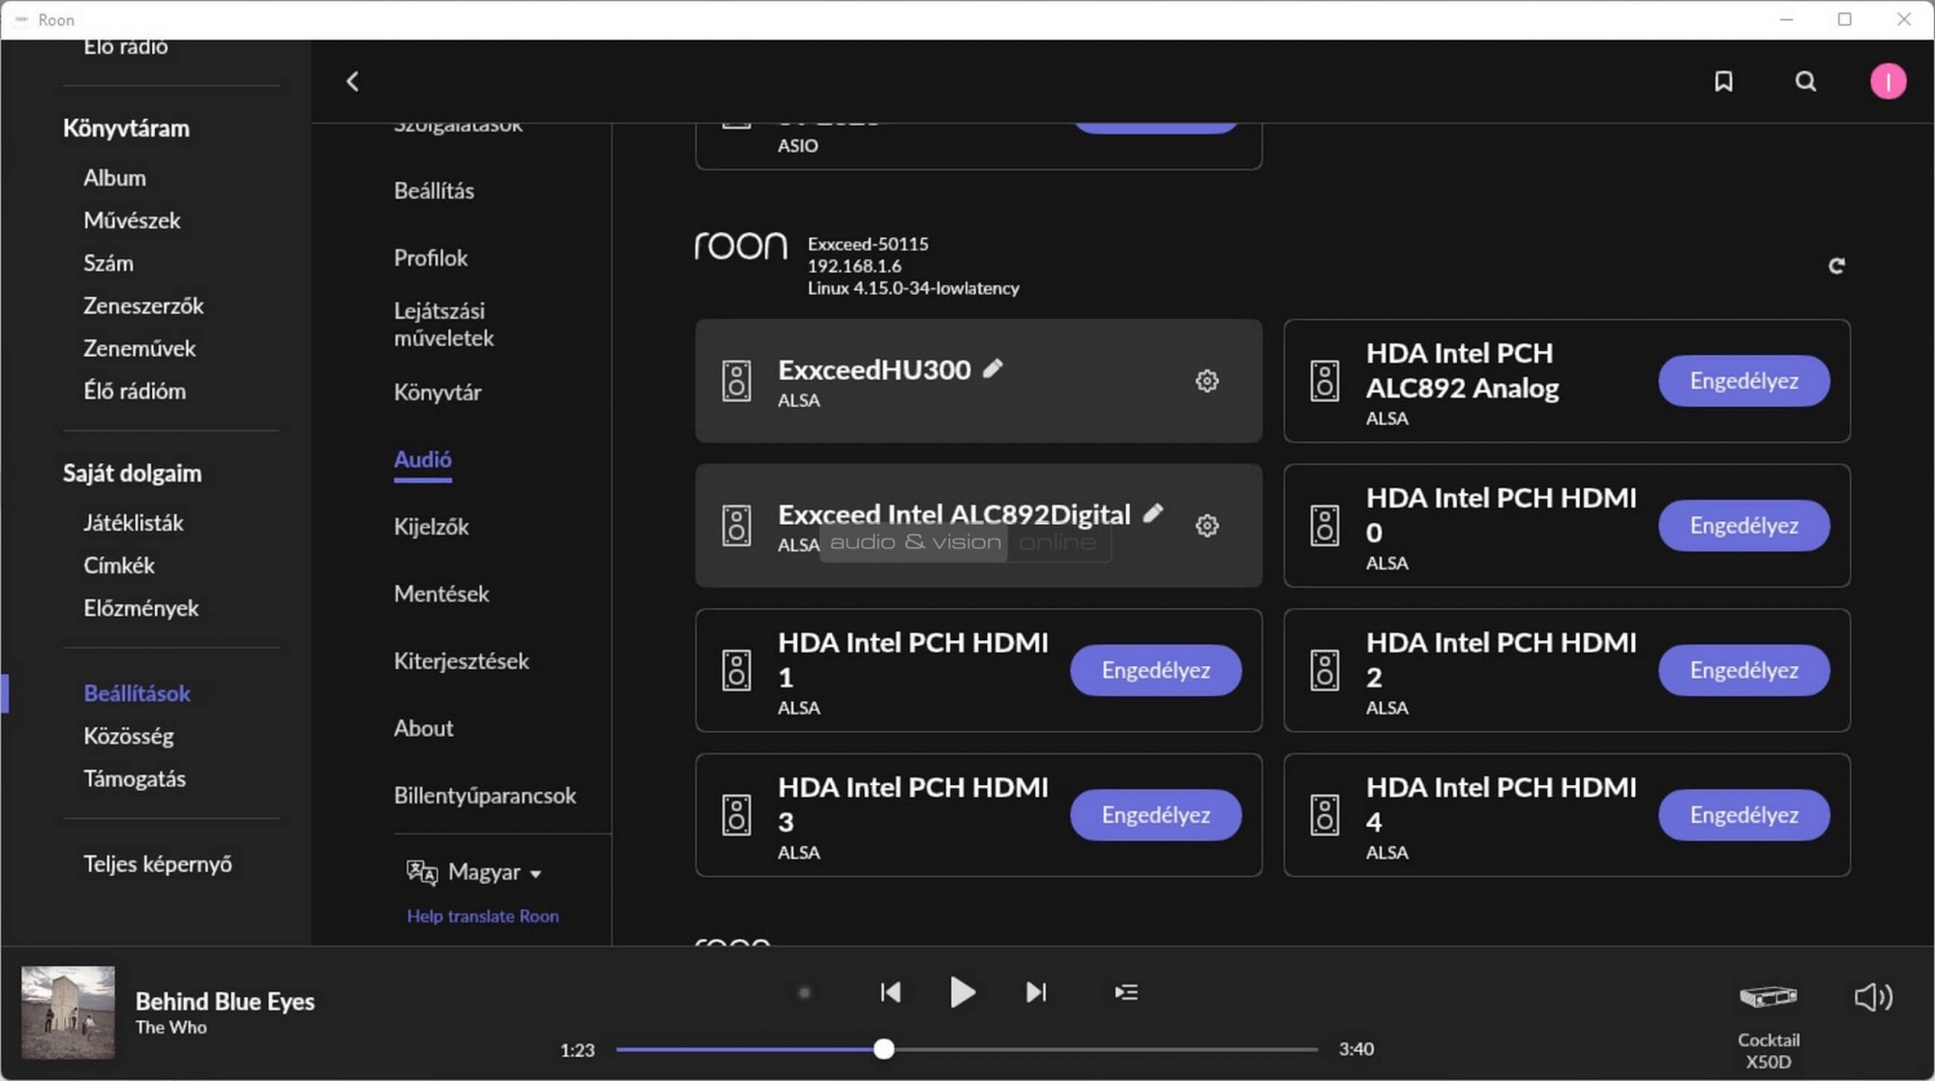
Task: Rename Exxceed Intel ALC892Digital via the pencil icon
Action: (1152, 513)
